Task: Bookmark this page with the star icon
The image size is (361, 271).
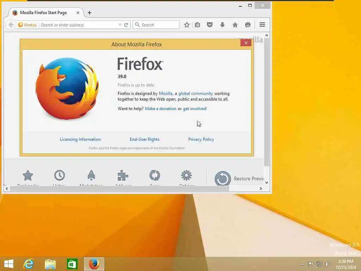Action: pyautogui.click(x=187, y=25)
